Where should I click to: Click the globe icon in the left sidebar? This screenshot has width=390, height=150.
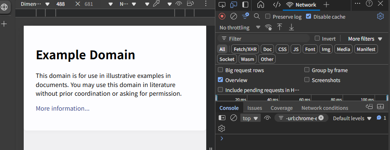(x=5, y=7)
